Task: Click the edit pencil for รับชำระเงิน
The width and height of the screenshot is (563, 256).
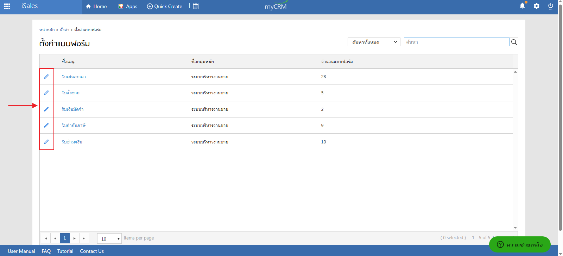Action: point(46,142)
